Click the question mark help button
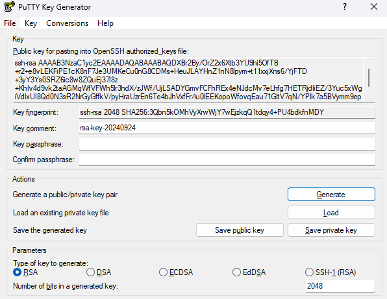The height and width of the screenshot is (299, 387). (x=345, y=7)
